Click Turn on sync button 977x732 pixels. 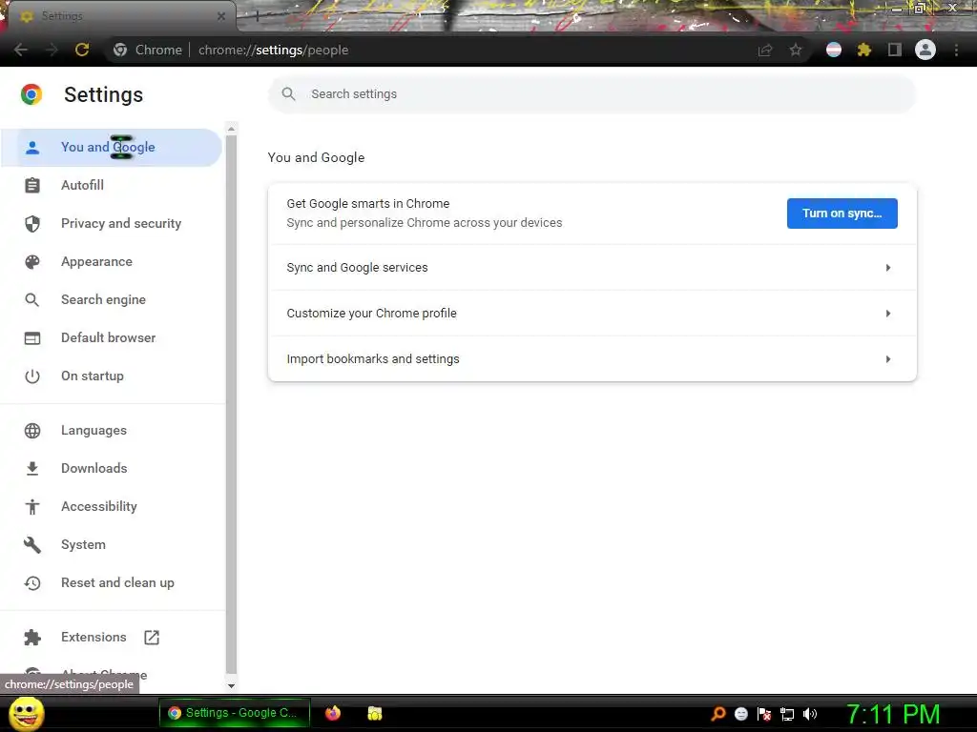click(x=842, y=213)
